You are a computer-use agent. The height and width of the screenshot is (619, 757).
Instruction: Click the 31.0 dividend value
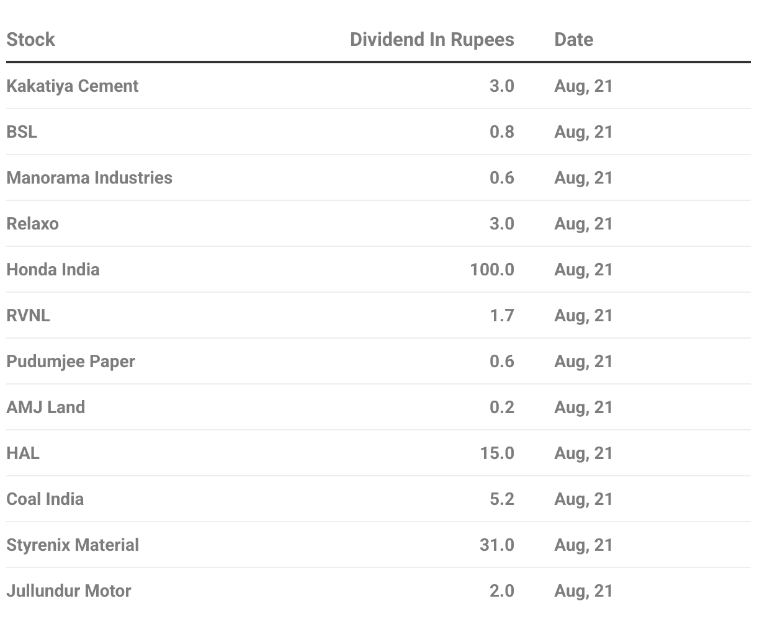(x=496, y=545)
